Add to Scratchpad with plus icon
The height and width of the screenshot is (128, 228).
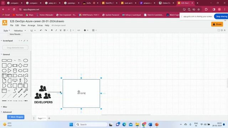click(x=21, y=41)
